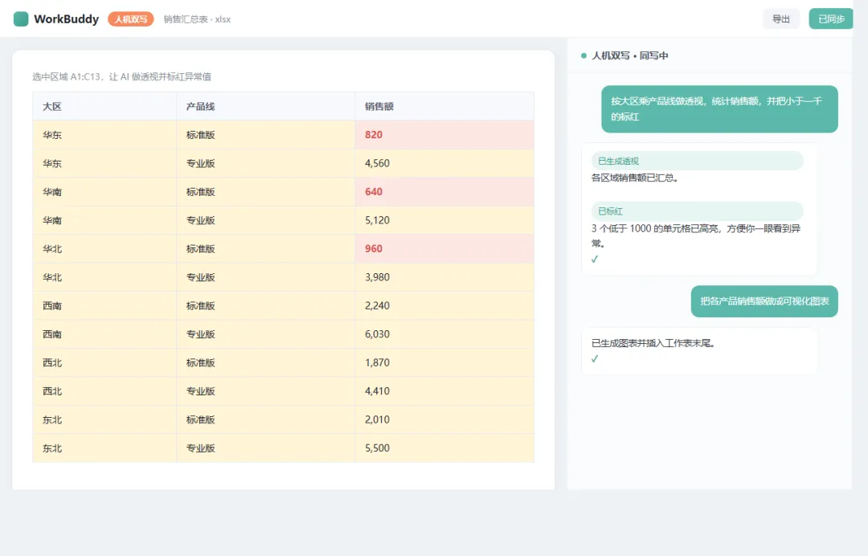
Task: Click the 人机双写 orange badge
Action: click(131, 18)
